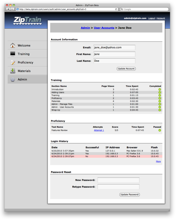Viewport: 176px width, 220px height.
Task: Select the Materials sidebar item
Action: pos(28,71)
